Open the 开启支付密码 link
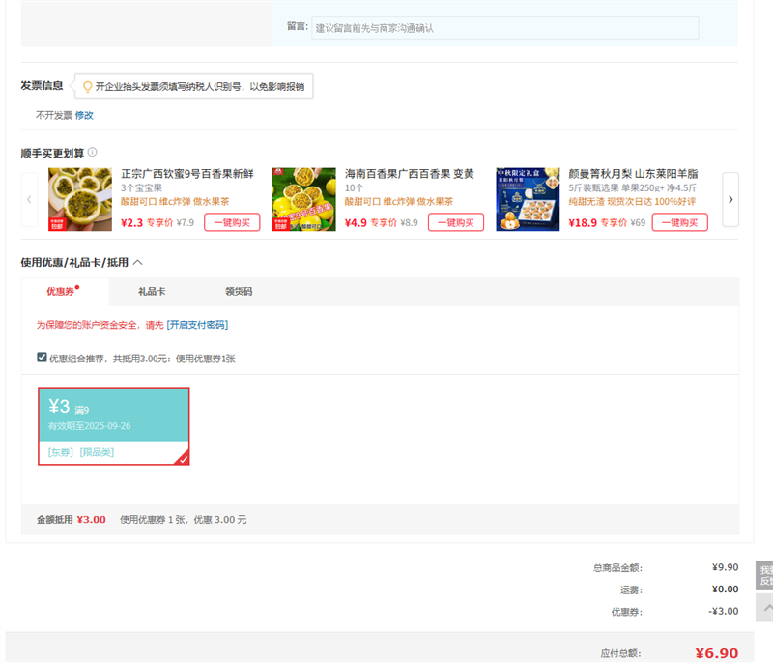The height and width of the screenshot is (662, 773). click(197, 325)
